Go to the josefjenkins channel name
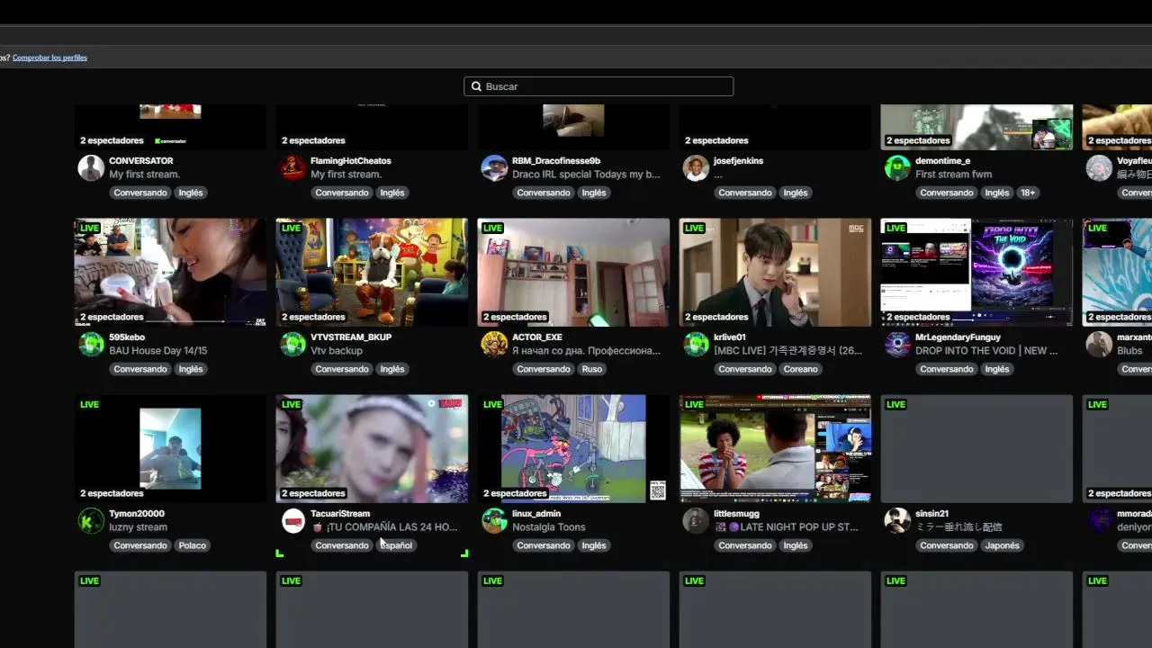 (739, 161)
